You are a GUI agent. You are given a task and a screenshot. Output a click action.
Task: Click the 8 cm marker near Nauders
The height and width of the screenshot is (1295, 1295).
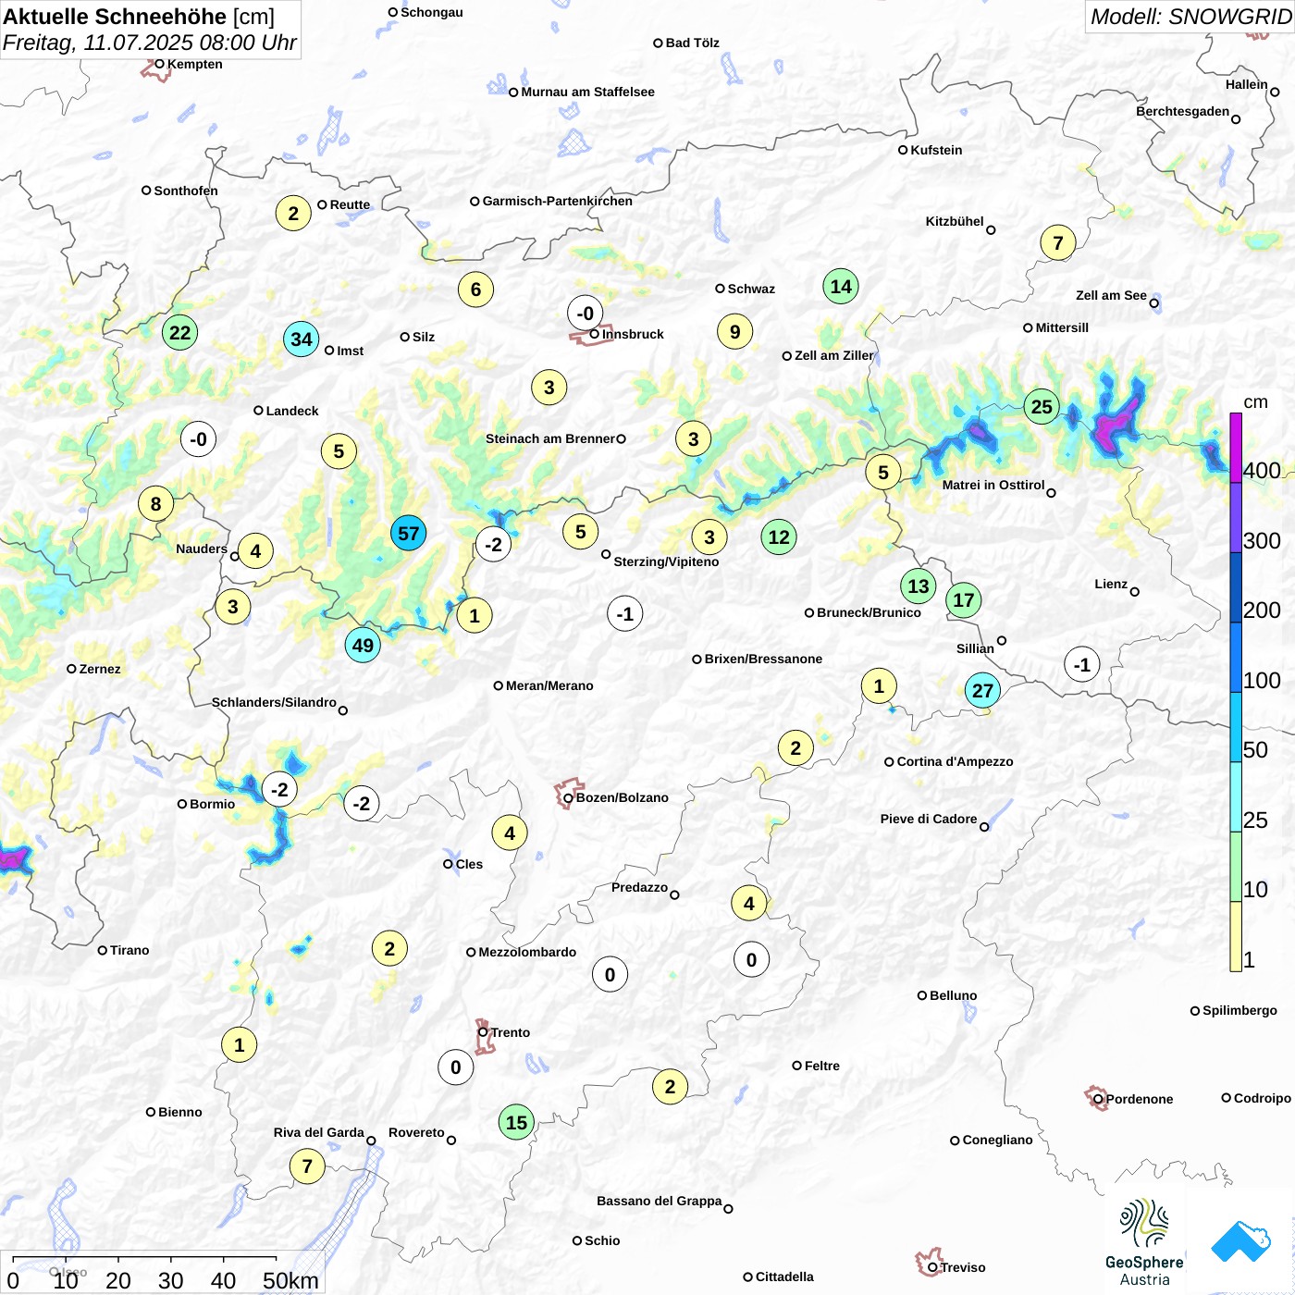pyautogui.click(x=155, y=504)
